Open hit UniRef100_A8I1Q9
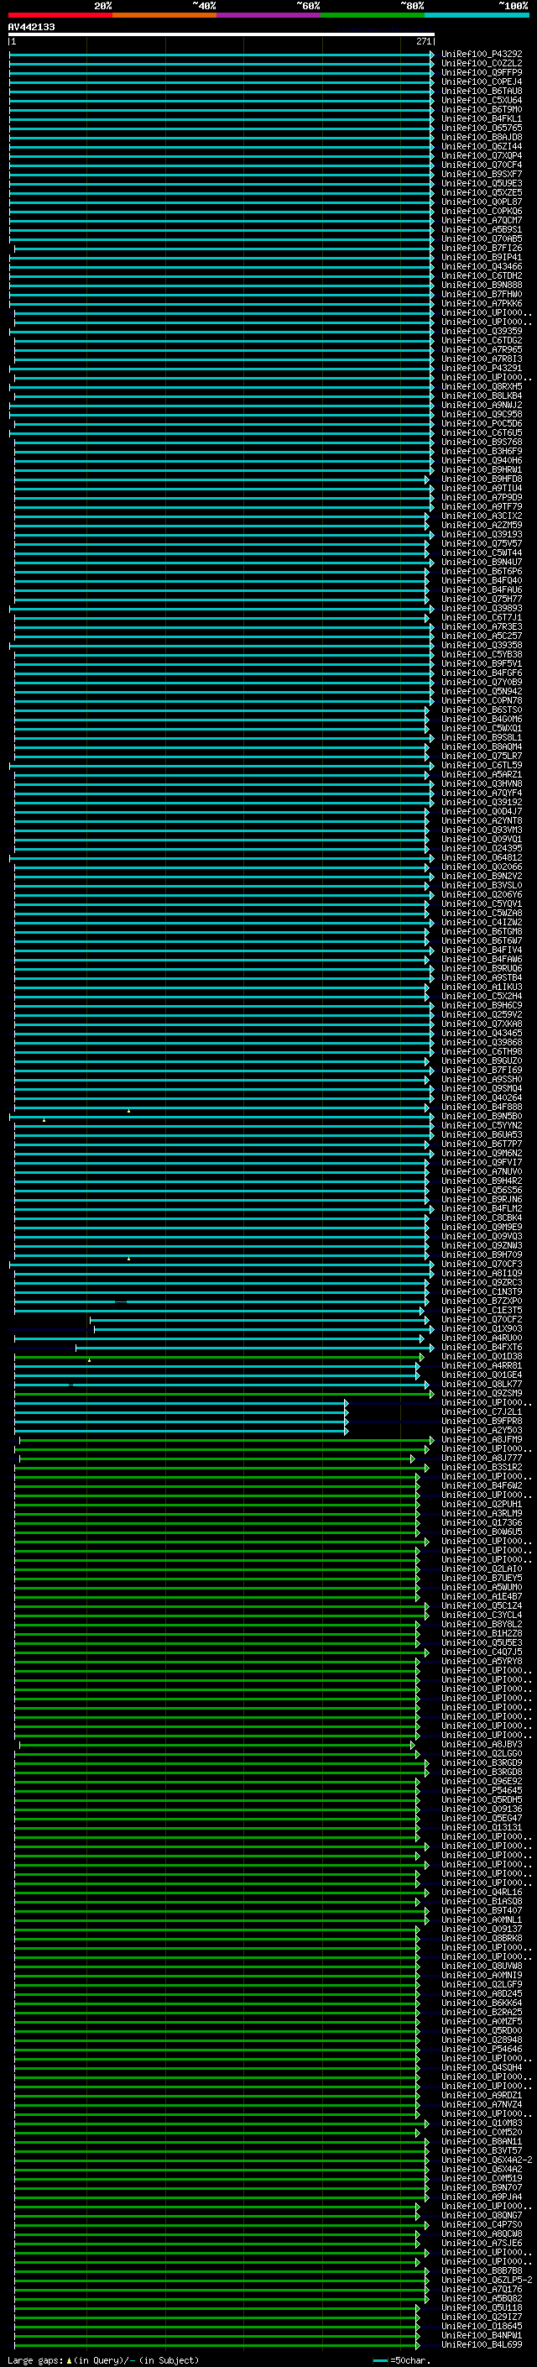The width and height of the screenshot is (537, 2367). pos(482,1274)
